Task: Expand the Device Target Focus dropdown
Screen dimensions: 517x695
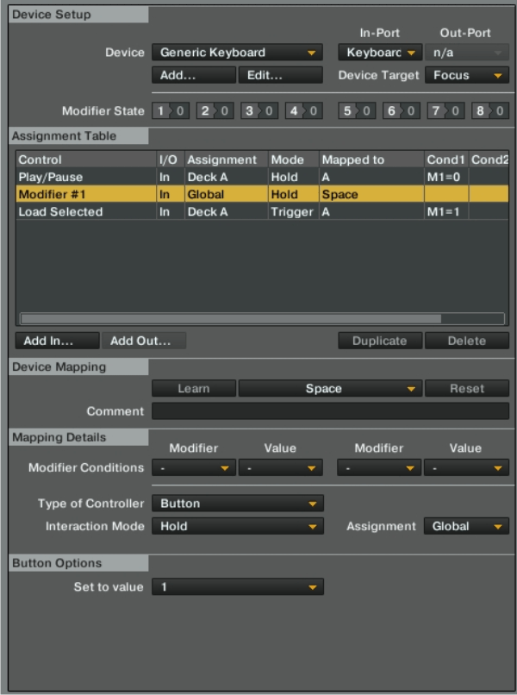Action: coord(466,75)
